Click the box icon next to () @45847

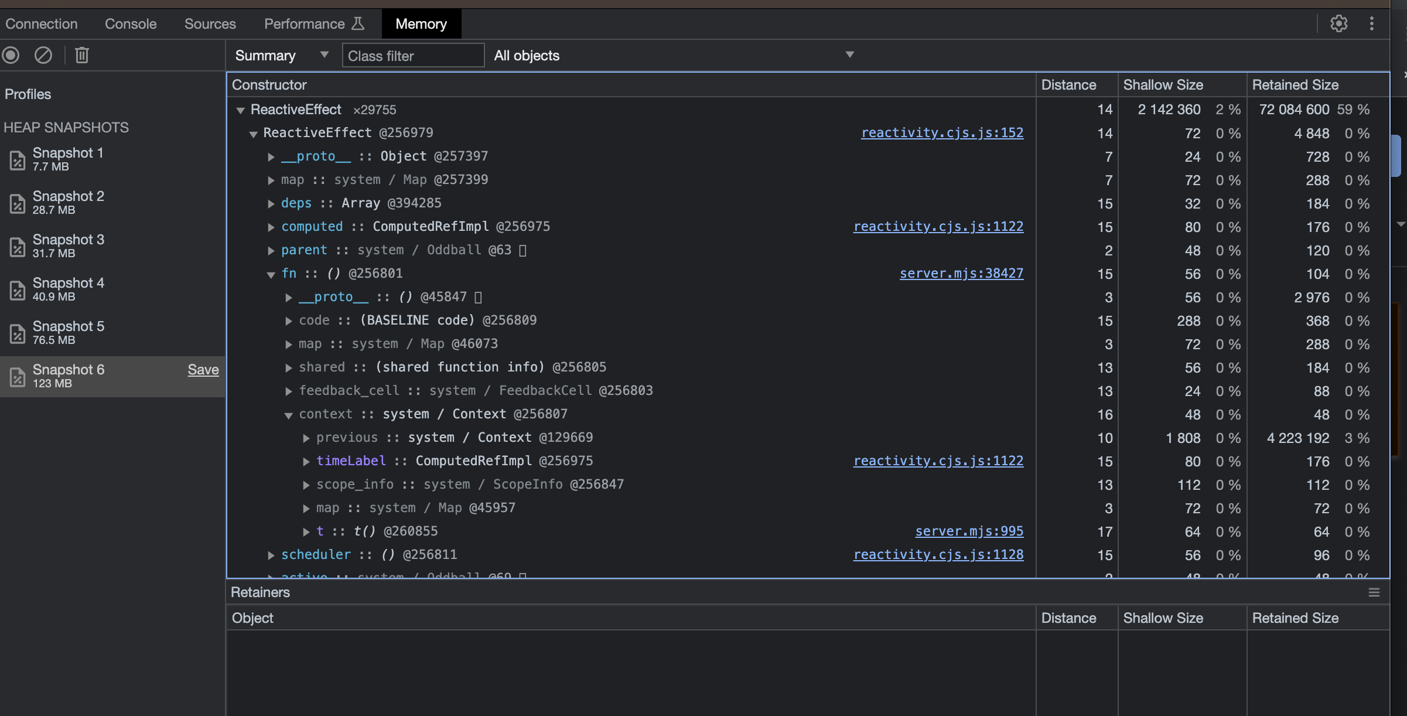(x=478, y=297)
